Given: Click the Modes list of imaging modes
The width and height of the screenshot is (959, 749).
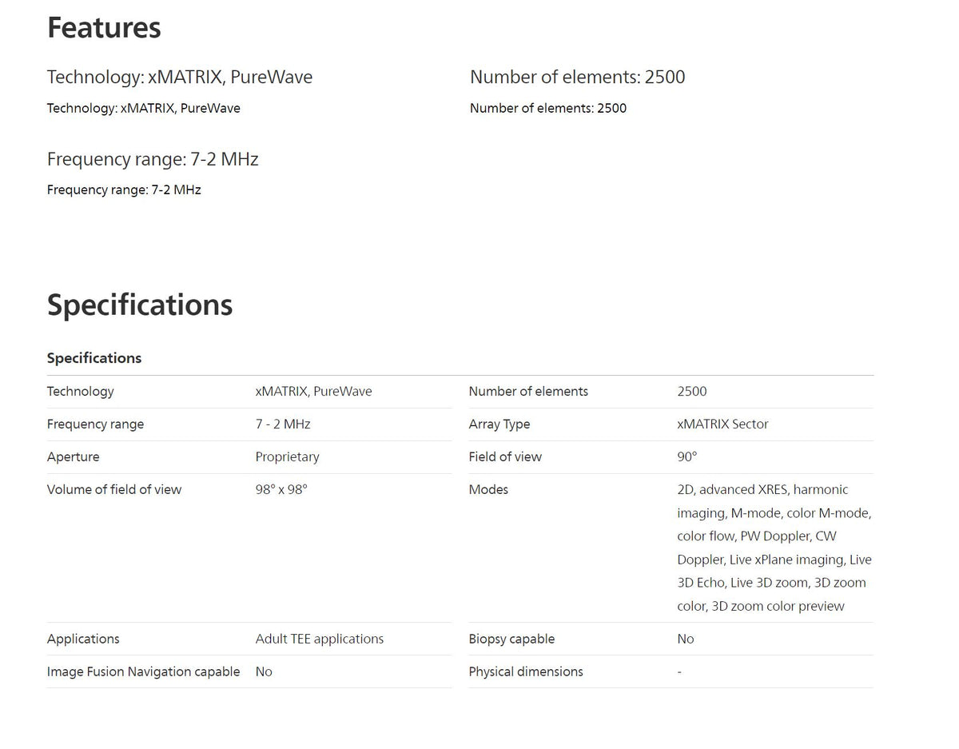Looking at the screenshot, I should coord(774,548).
